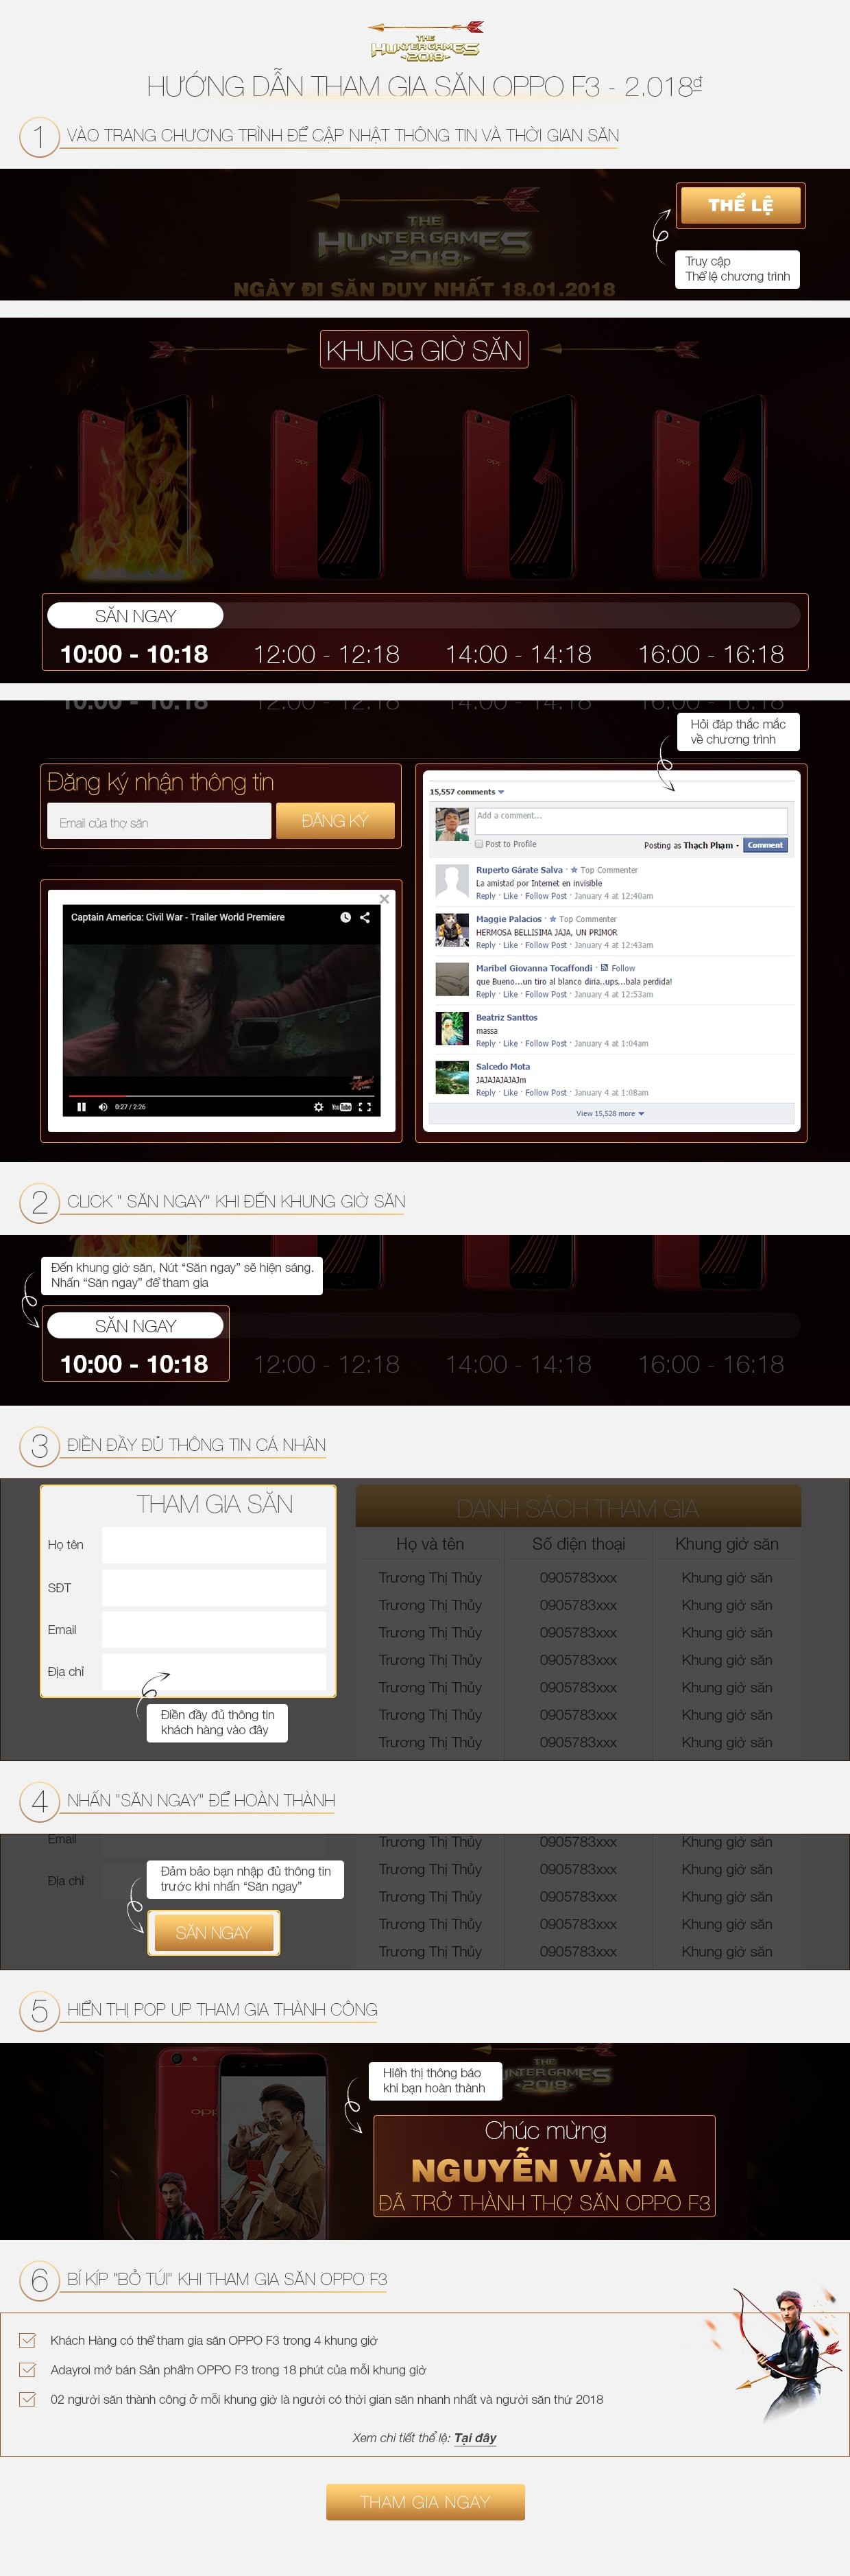This screenshot has width=850, height=2576.
Task: Mute the video using the speaker icon
Action: click(x=103, y=1106)
